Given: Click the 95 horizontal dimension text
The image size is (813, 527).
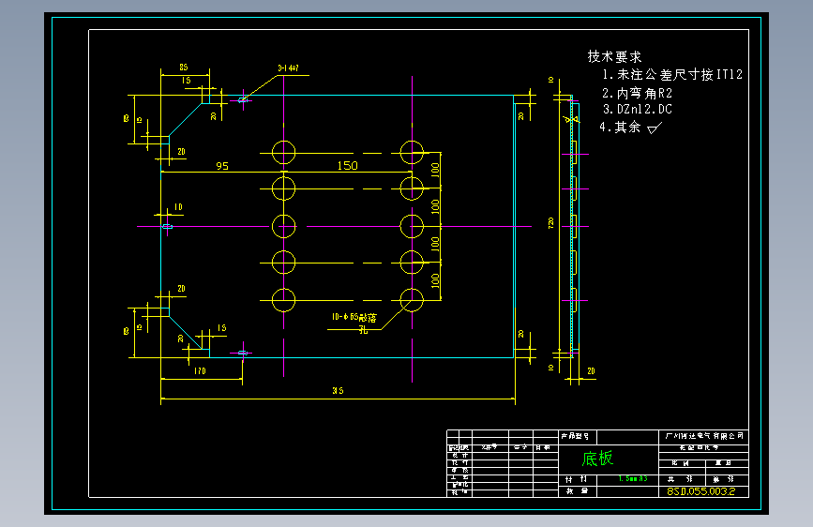Looking at the screenshot, I should click(x=222, y=166).
